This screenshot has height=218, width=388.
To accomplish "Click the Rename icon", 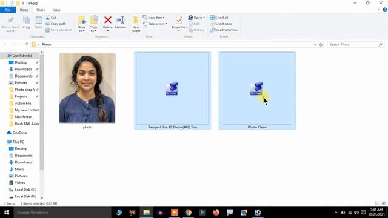I will [x=120, y=20].
